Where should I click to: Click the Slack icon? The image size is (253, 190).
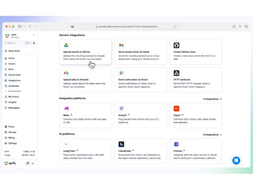tap(121, 73)
